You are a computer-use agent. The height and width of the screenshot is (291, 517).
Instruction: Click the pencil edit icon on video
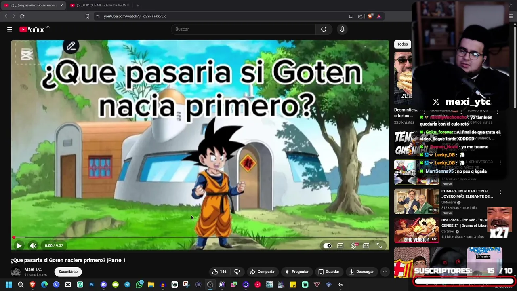[71, 46]
